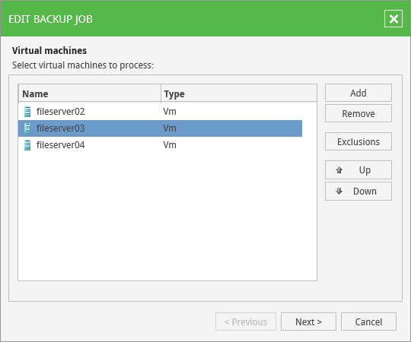Add a virtual machine to the job
This screenshot has width=411, height=342.
pyautogui.click(x=358, y=93)
